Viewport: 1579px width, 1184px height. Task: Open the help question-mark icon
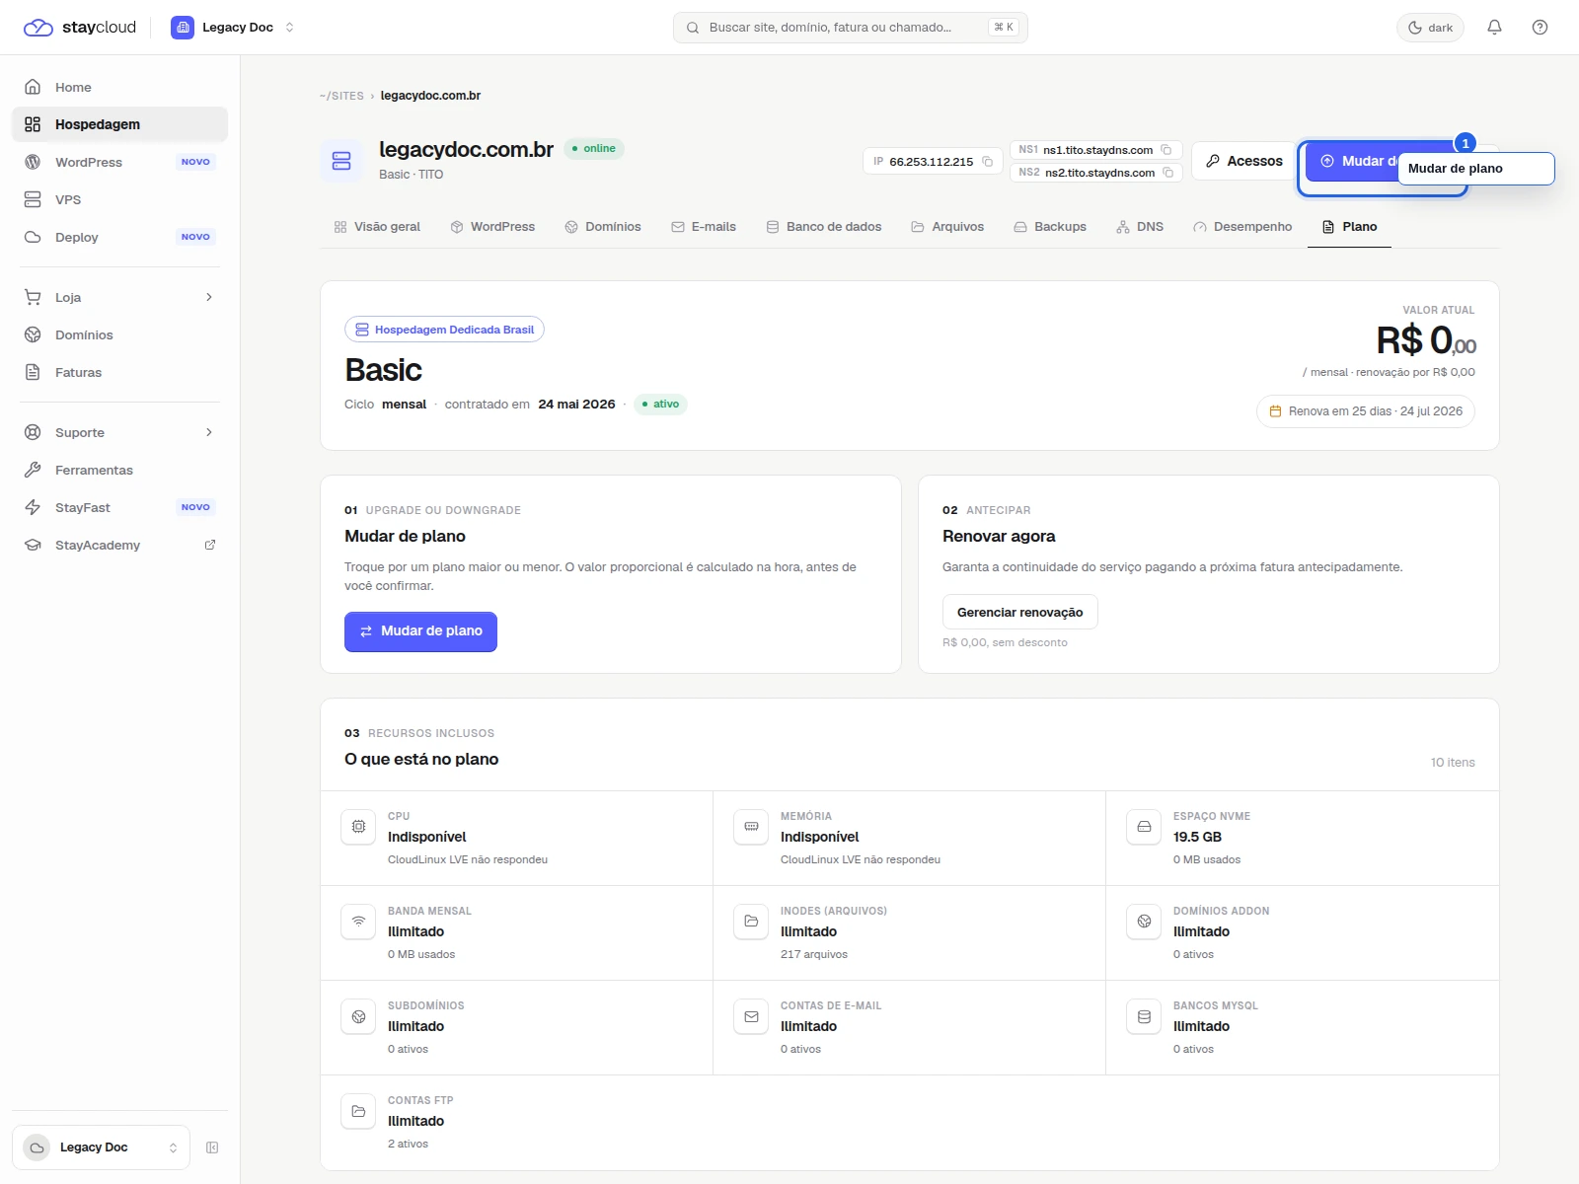(1540, 28)
